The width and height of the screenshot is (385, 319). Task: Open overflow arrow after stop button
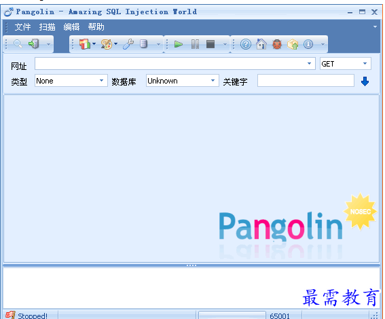pyautogui.click(x=225, y=45)
